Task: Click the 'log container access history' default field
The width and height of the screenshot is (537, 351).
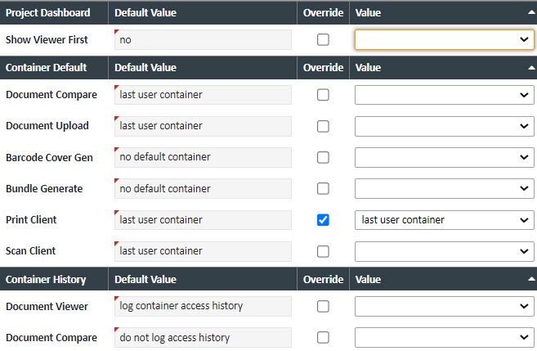Action: (203, 306)
